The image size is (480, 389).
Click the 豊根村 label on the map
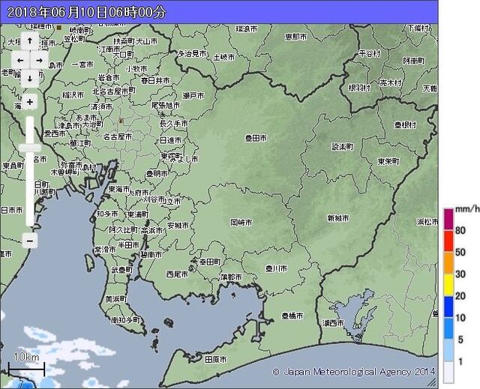(x=405, y=124)
